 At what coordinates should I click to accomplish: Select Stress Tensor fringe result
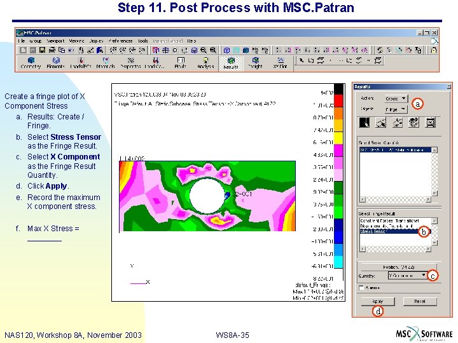pos(395,231)
